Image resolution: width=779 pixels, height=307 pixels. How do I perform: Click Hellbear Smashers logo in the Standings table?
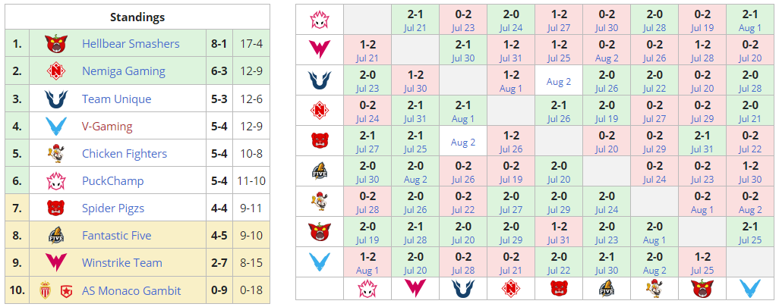[x=55, y=43]
